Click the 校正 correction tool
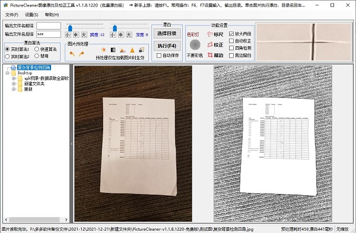Screen dimensions: 356x233 pos(215,44)
